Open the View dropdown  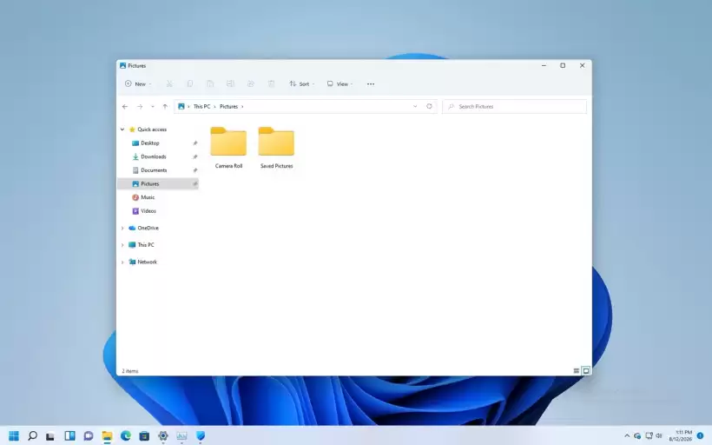click(340, 83)
